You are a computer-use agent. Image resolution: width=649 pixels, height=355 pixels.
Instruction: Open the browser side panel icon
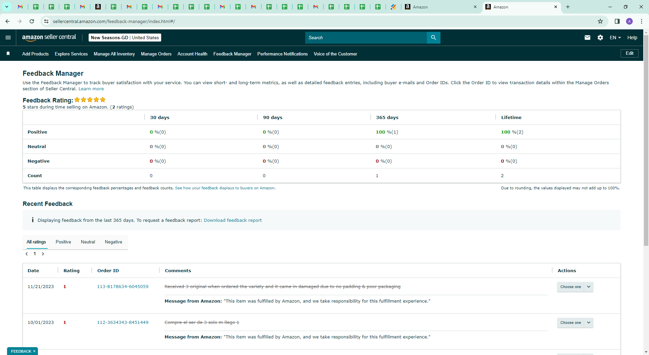[x=617, y=21]
